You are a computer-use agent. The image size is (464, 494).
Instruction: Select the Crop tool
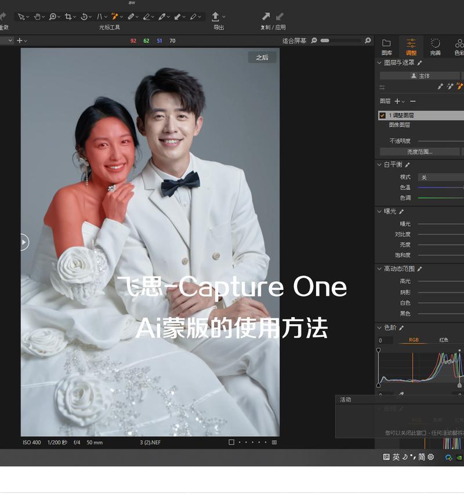[x=68, y=17]
